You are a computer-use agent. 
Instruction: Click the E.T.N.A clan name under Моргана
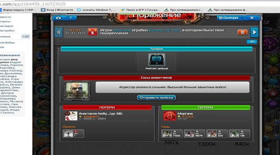pos(188,116)
